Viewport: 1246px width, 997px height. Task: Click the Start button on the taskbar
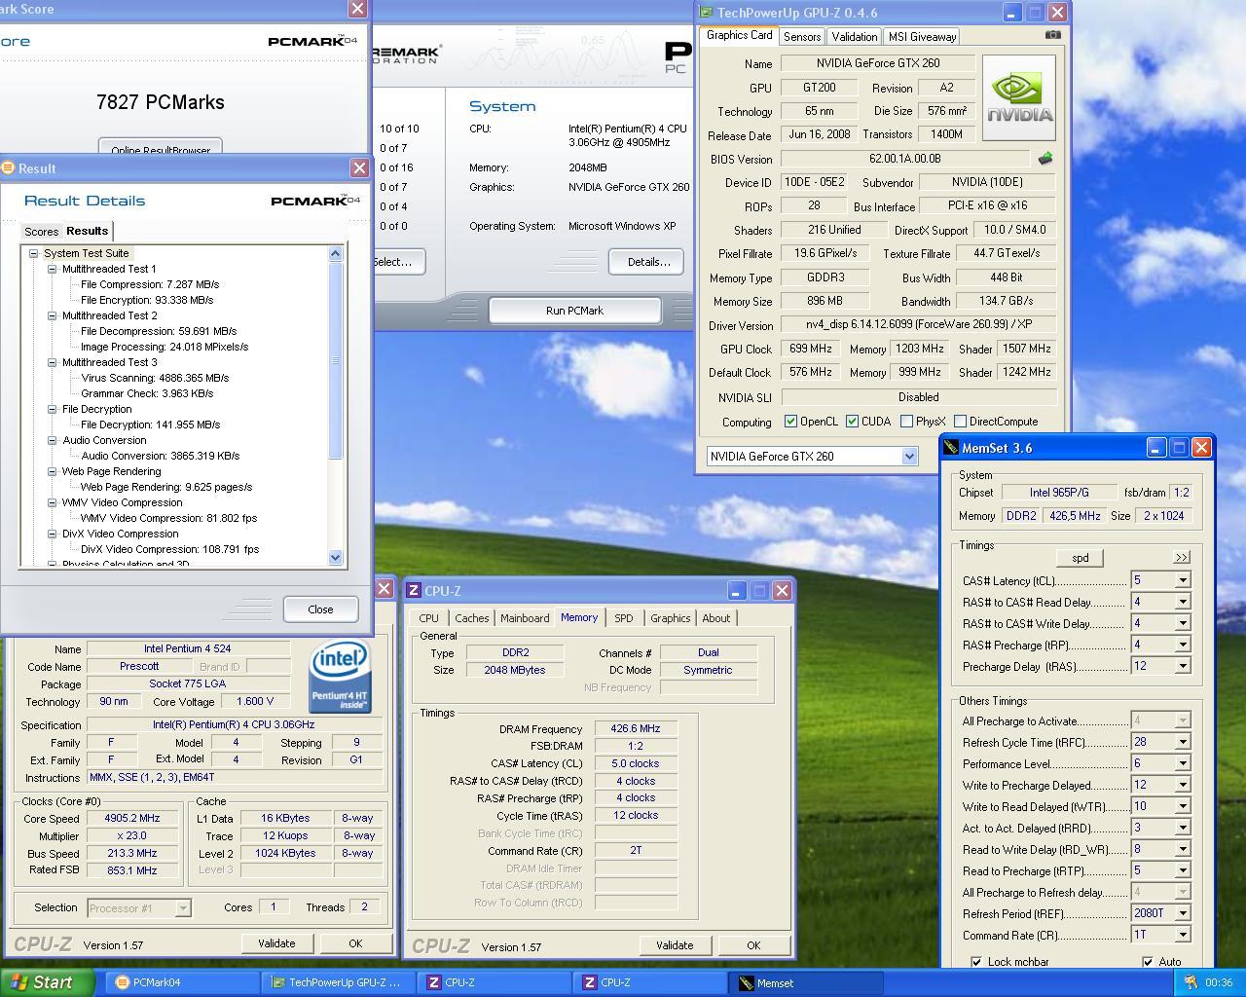point(47,982)
